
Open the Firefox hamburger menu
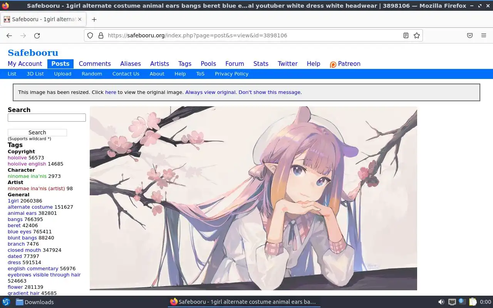click(x=484, y=35)
